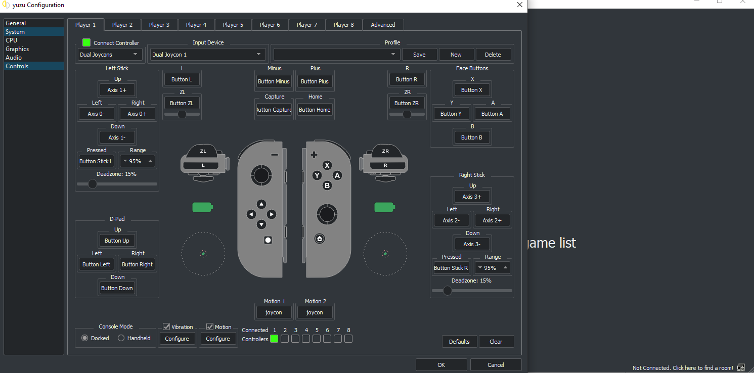Click the left analog stick on the Joycon image
The height and width of the screenshot is (373, 754).
point(261,175)
